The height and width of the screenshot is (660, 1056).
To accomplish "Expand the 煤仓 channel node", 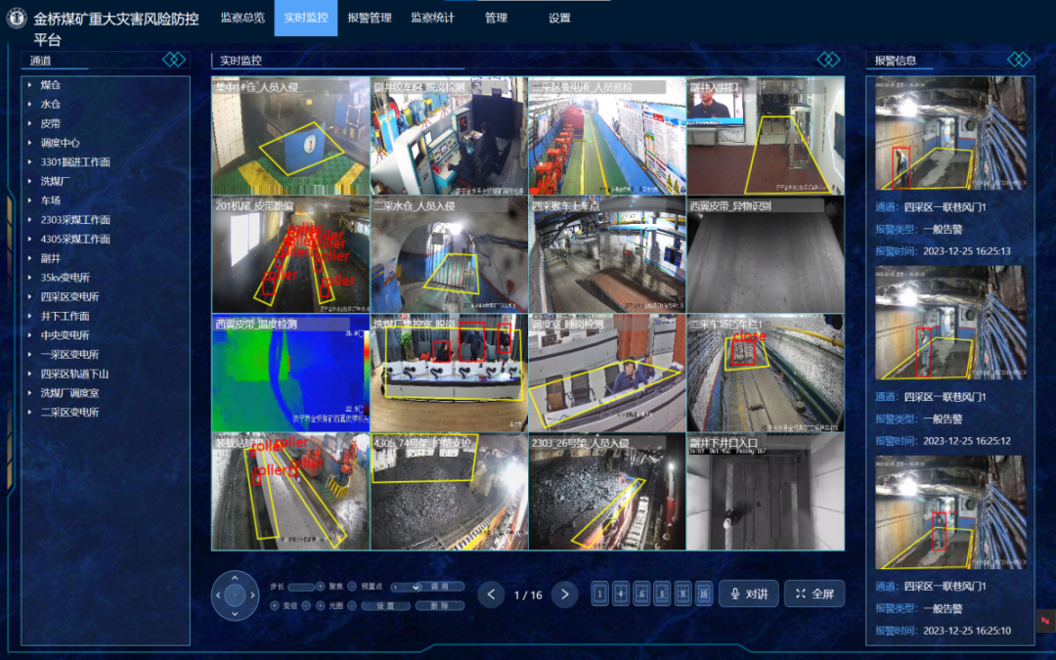I will pyautogui.click(x=29, y=85).
